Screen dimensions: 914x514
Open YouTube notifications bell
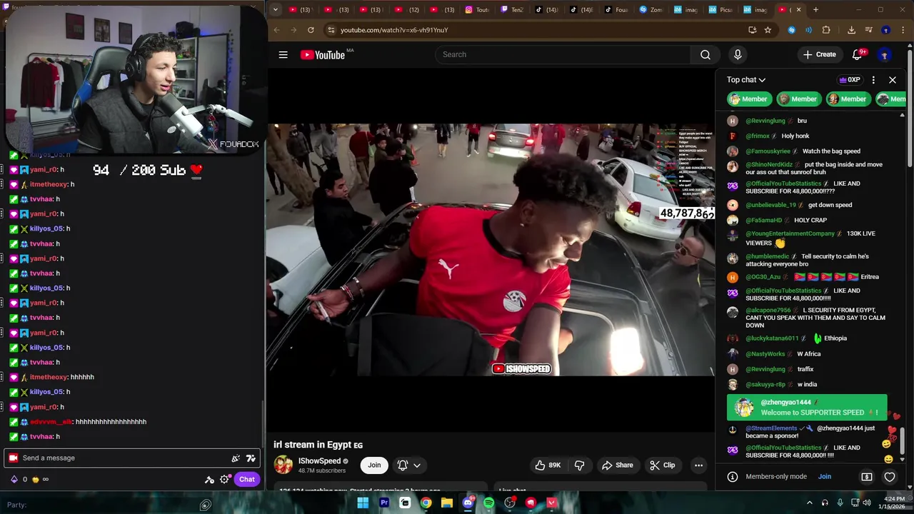tap(858, 54)
